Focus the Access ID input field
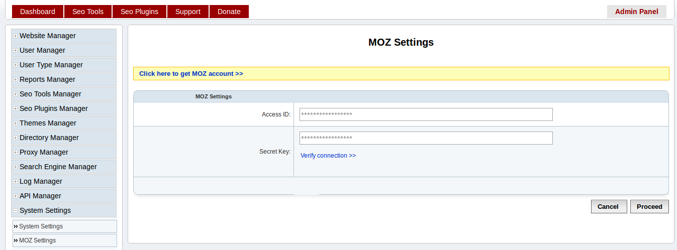Viewport: 677px width, 250px height. click(x=426, y=114)
